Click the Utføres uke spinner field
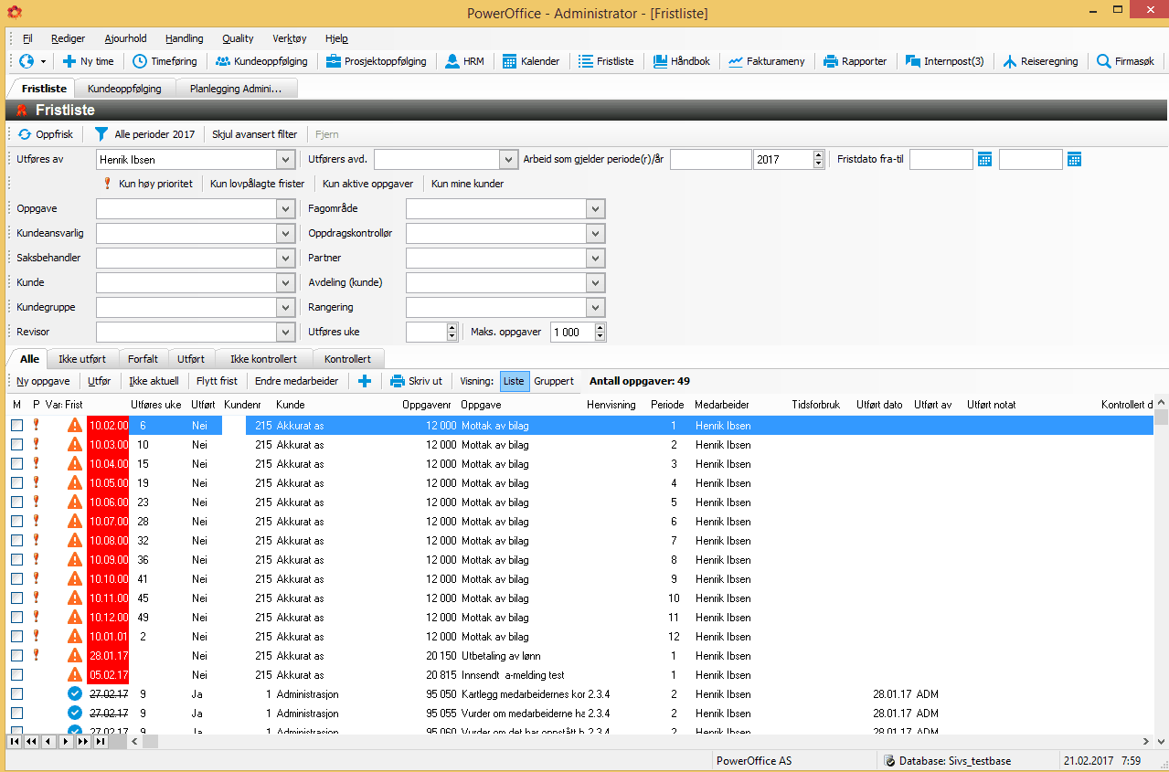The height and width of the screenshot is (772, 1169). [x=425, y=333]
